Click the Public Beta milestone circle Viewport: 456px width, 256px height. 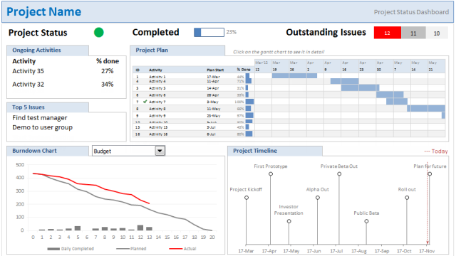pyautogui.click(x=367, y=221)
